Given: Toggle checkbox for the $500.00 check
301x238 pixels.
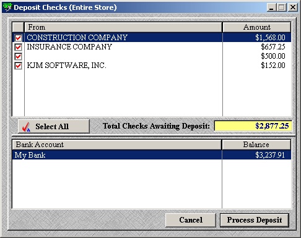Looking at the screenshot, I should pyautogui.click(x=18, y=56).
